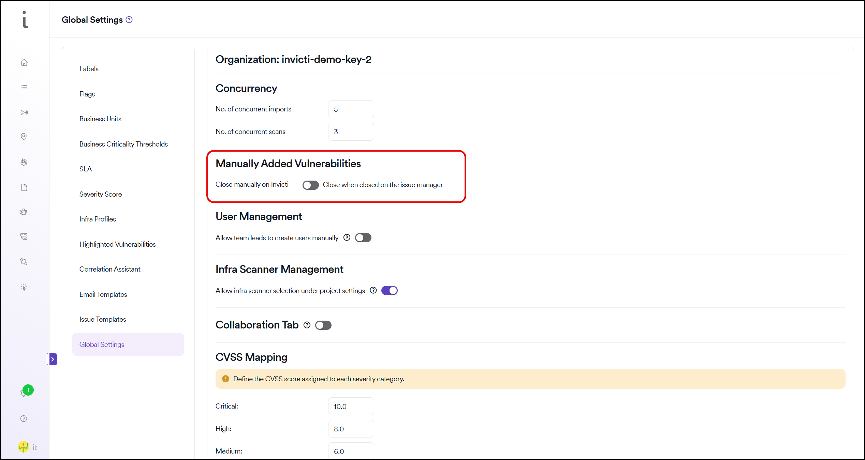865x460 pixels.
Task: Click the document reports sidebar icon
Action: (x=24, y=187)
